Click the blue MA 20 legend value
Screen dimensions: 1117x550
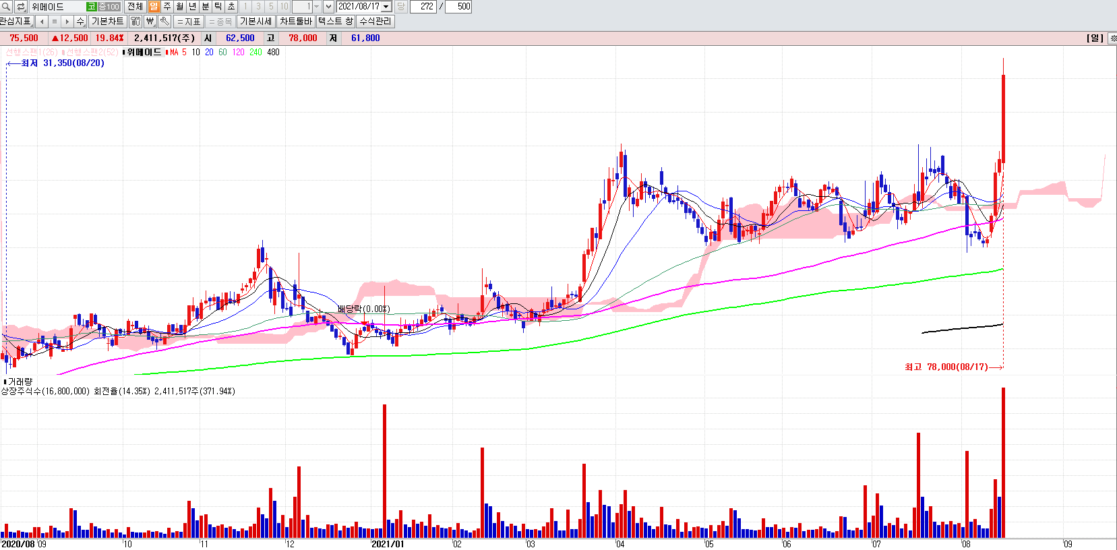[x=209, y=52]
